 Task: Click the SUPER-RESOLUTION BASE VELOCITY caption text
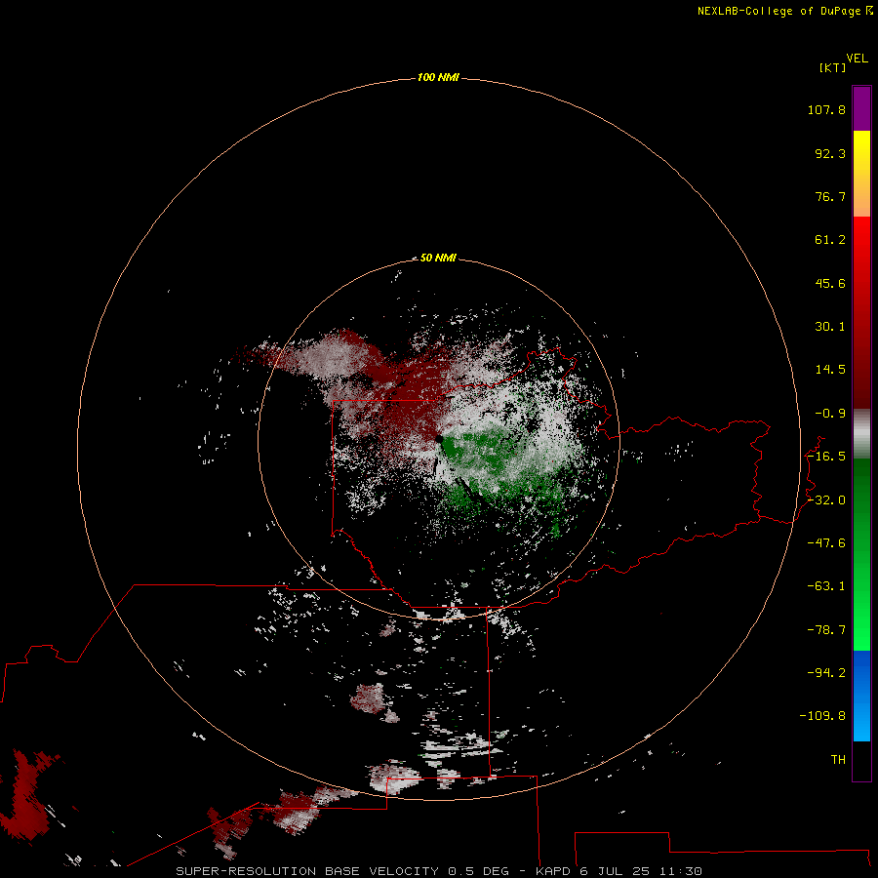[307, 871]
